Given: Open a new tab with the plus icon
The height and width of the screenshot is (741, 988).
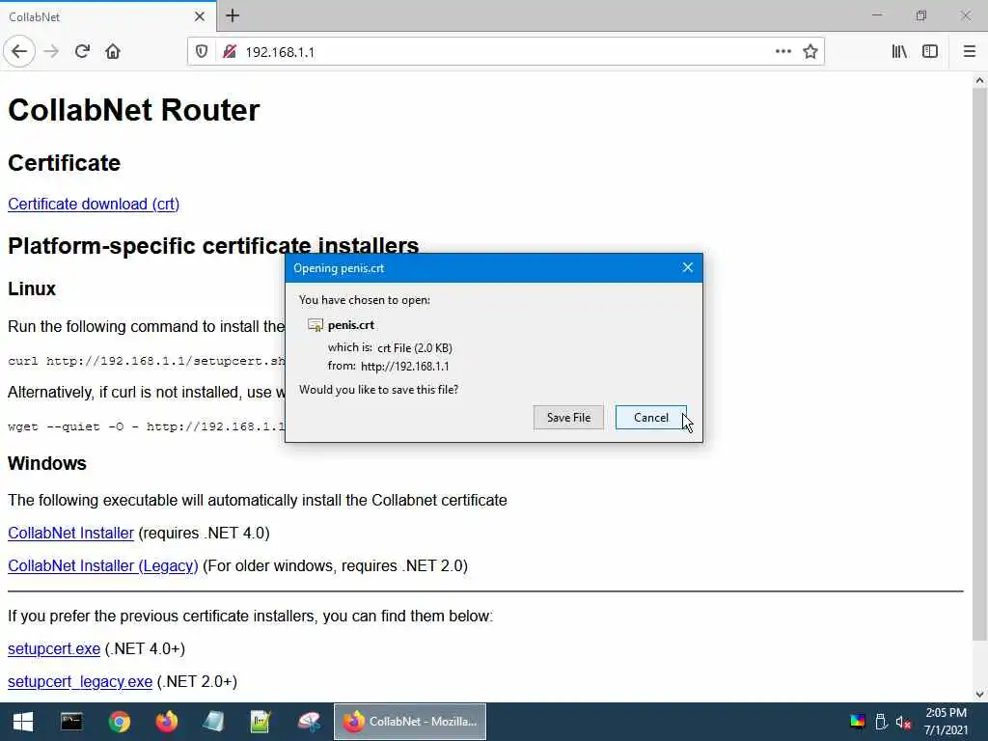Looking at the screenshot, I should pyautogui.click(x=233, y=15).
